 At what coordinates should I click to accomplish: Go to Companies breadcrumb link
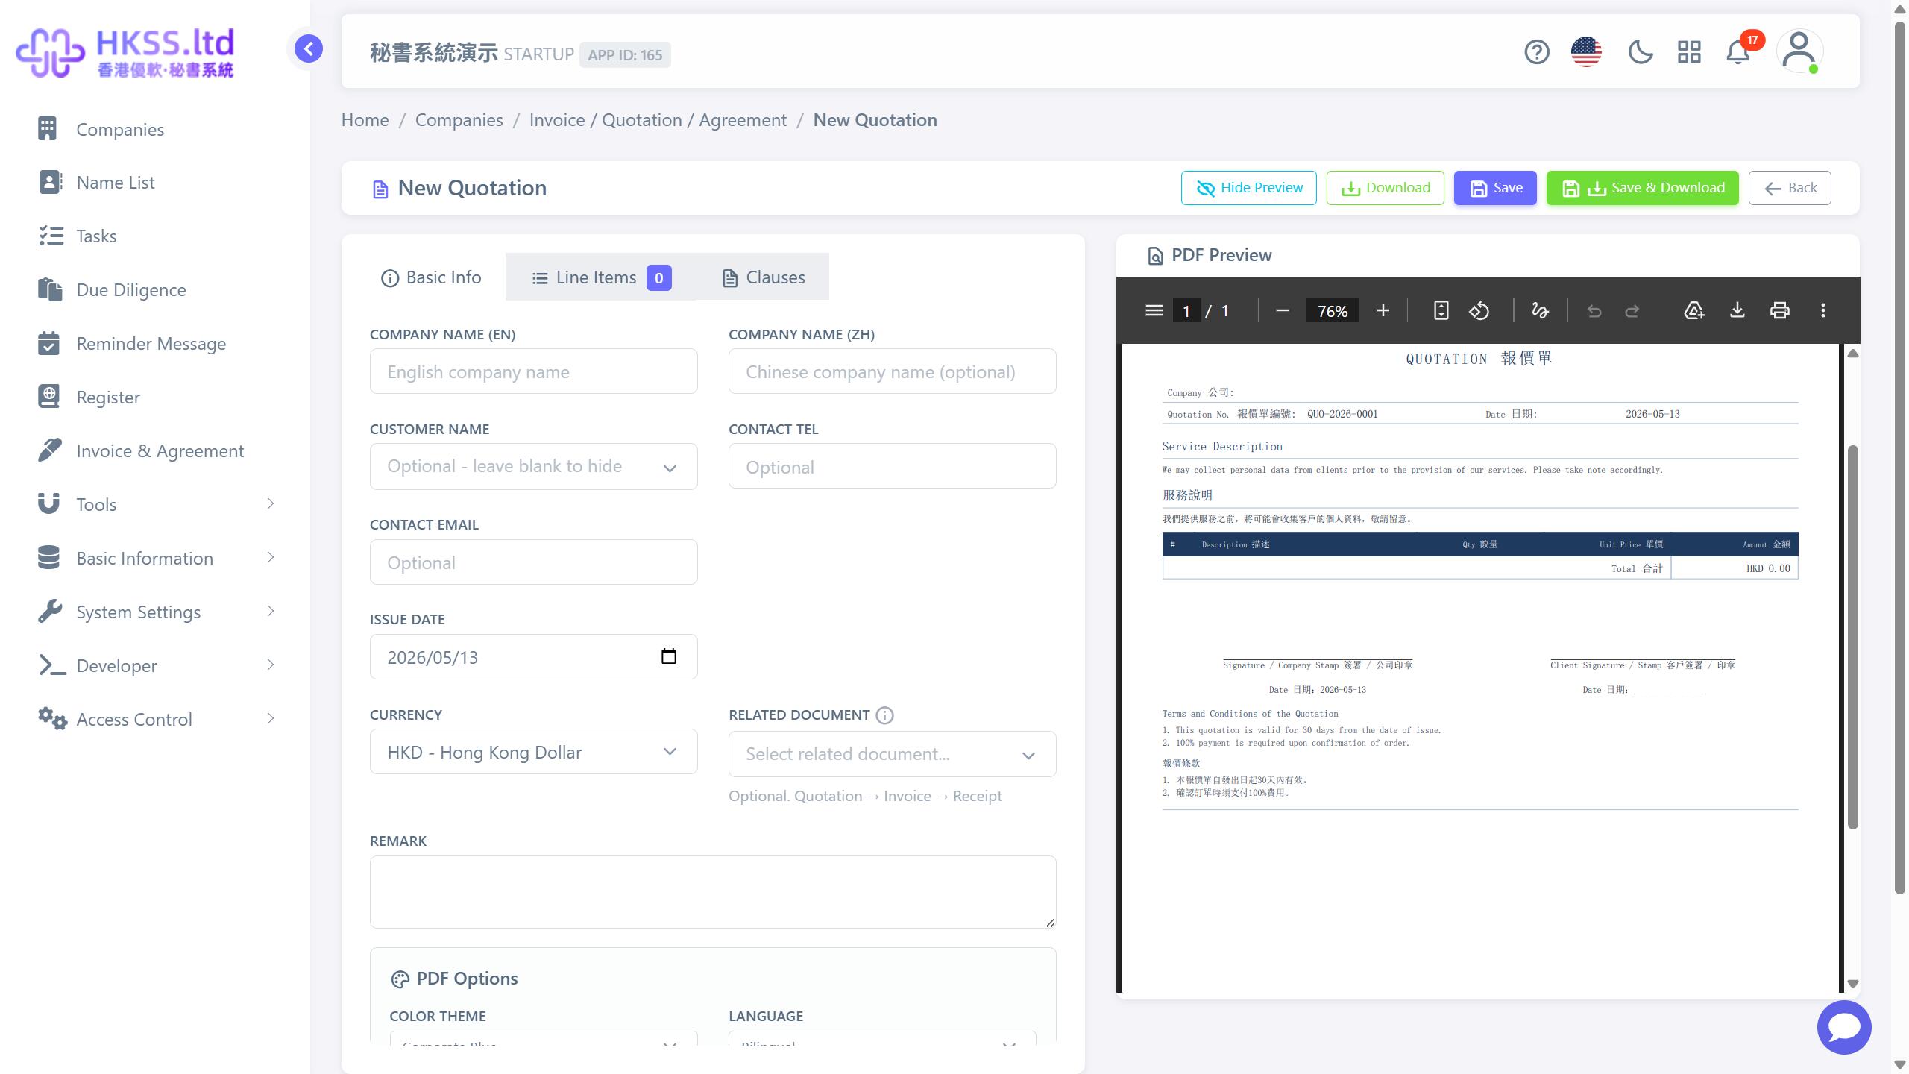pos(459,120)
